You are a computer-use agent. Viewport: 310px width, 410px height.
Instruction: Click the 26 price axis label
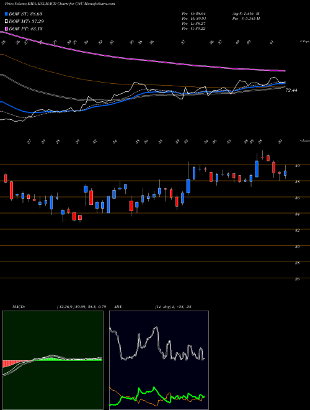click(x=297, y=279)
